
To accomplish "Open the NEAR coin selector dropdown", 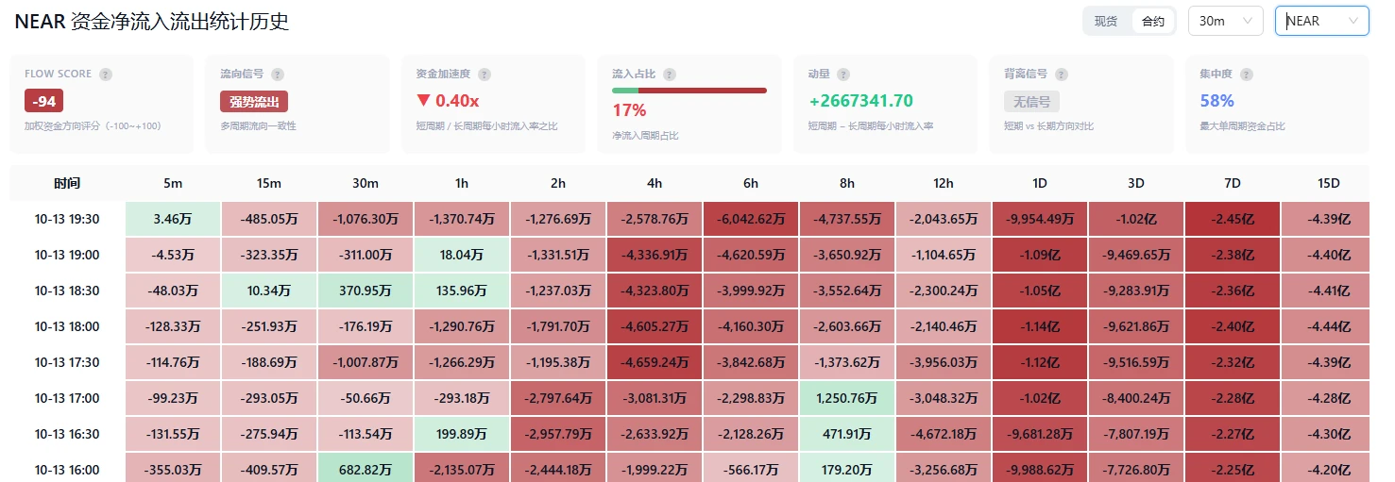I will (1322, 21).
